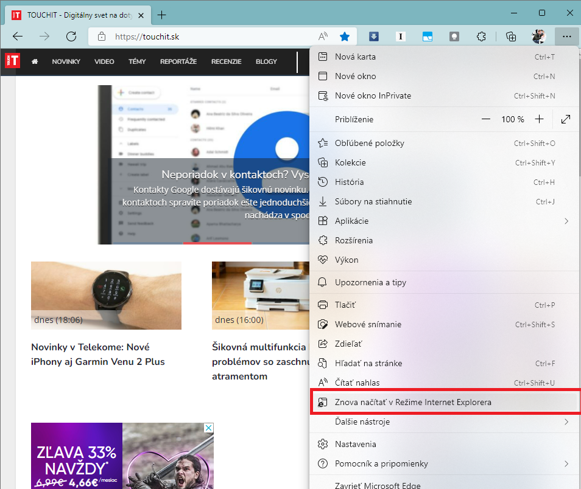Open the RECENZIE navigation link

[x=227, y=61]
